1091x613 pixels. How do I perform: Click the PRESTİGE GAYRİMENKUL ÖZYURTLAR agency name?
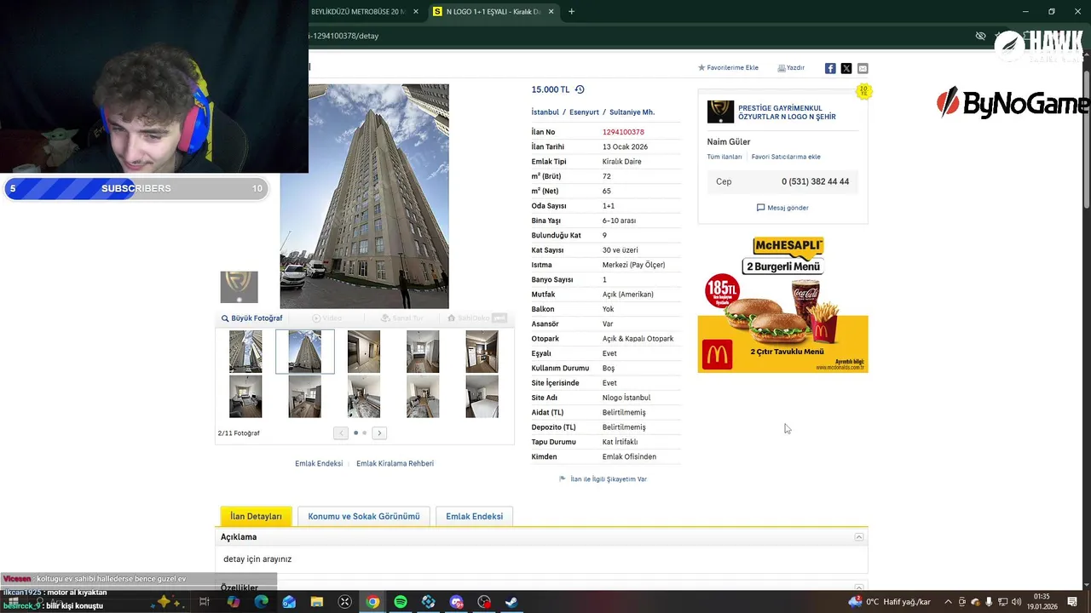point(787,112)
